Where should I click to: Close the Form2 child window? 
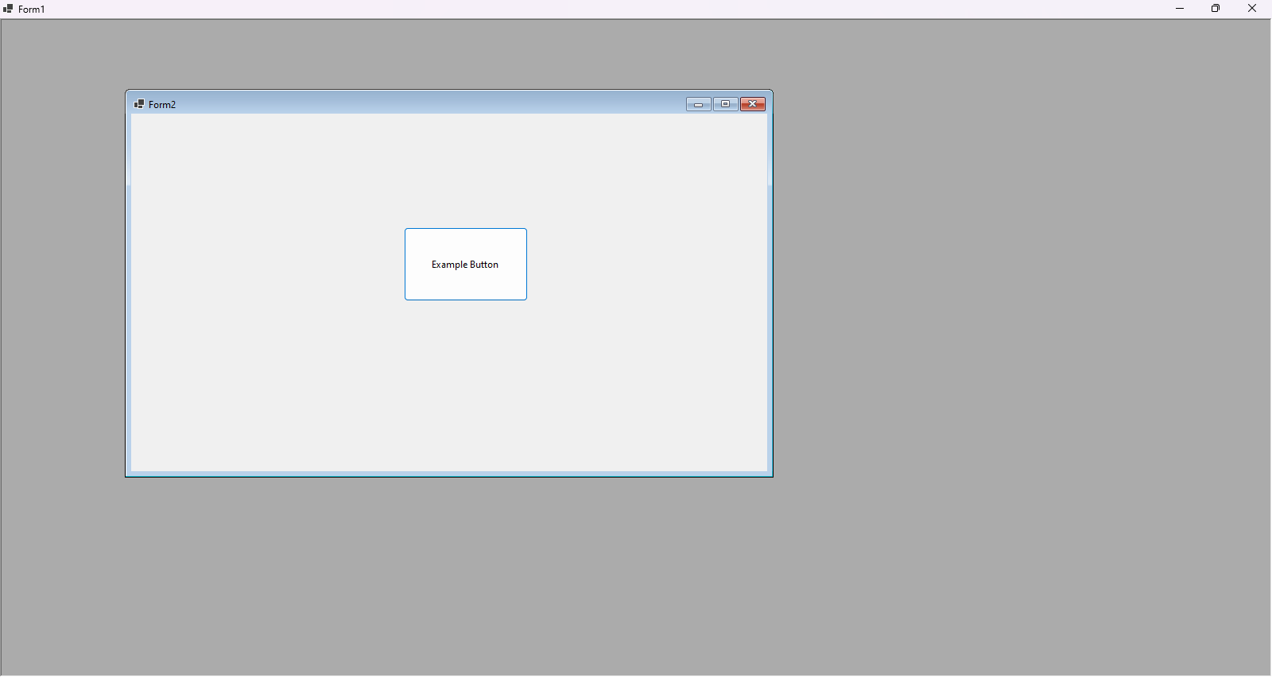pos(753,104)
